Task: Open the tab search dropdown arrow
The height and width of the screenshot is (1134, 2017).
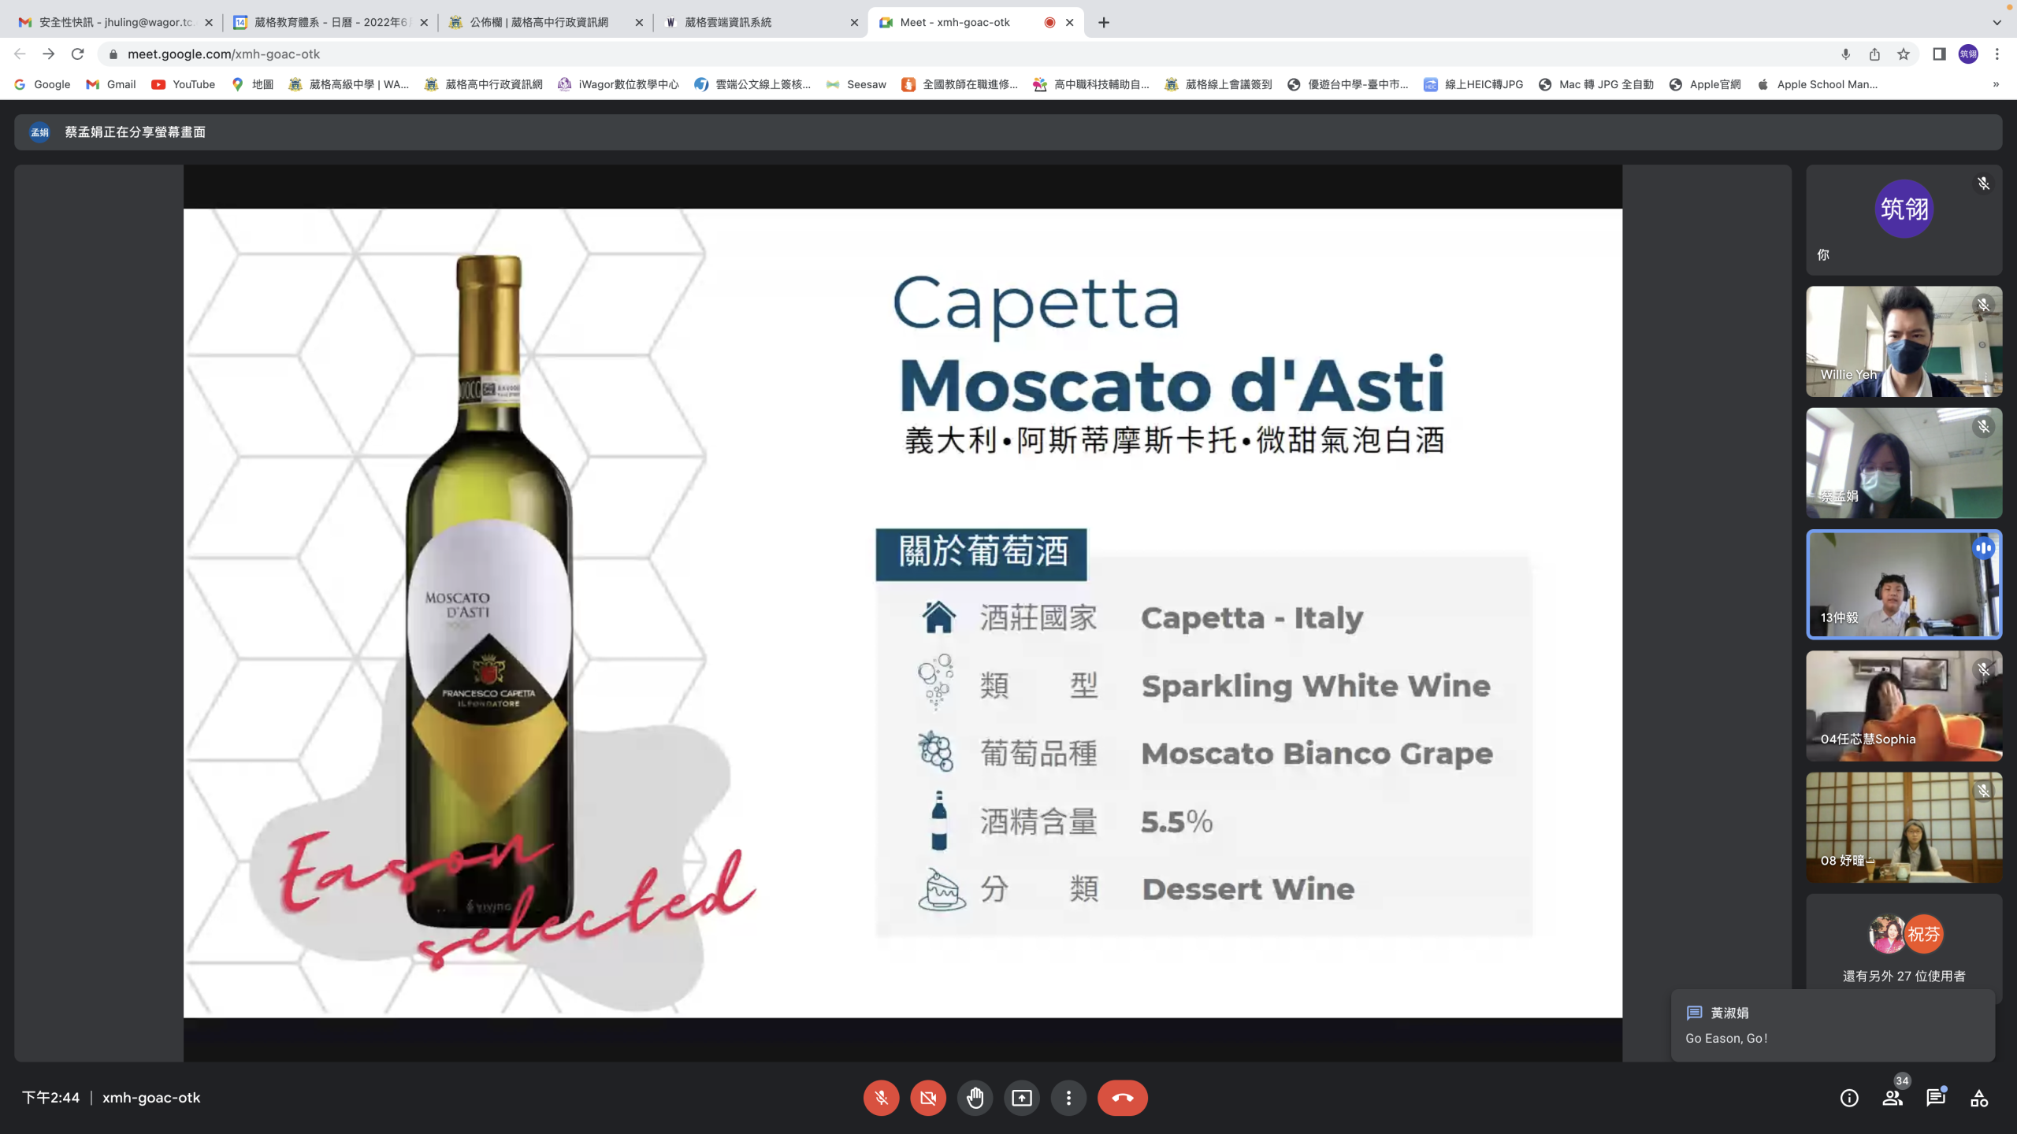Action: point(1997,22)
